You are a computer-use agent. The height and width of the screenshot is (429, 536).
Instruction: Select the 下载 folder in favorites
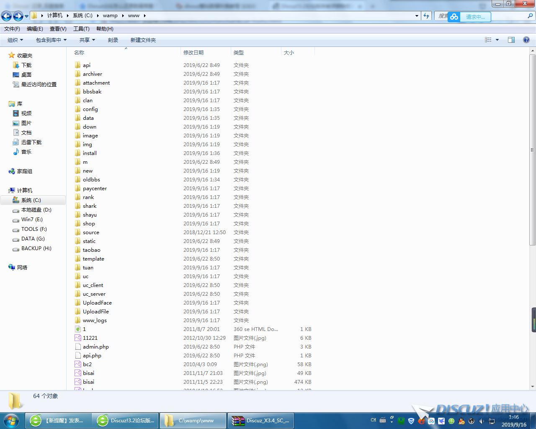[x=26, y=65]
